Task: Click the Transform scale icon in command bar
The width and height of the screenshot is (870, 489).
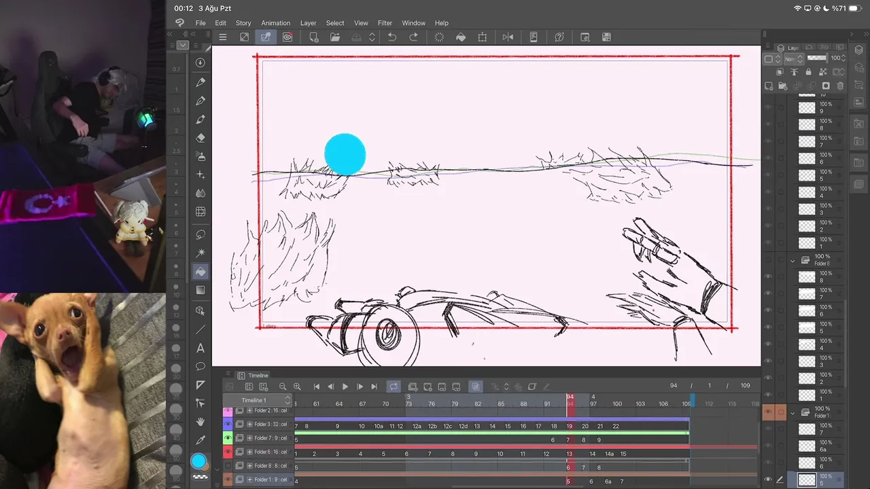Action: coord(483,37)
